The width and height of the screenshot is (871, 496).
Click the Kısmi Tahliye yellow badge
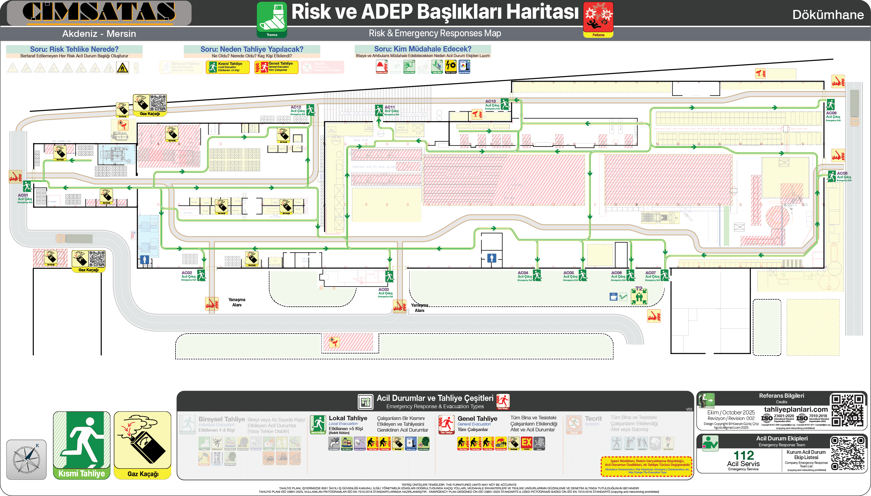(x=227, y=67)
